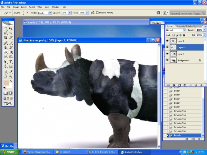Image resolution: width=207 pixels, height=155 pixels.
Task: Open the Brushes tab in palette well
Action: (x=175, y=13)
